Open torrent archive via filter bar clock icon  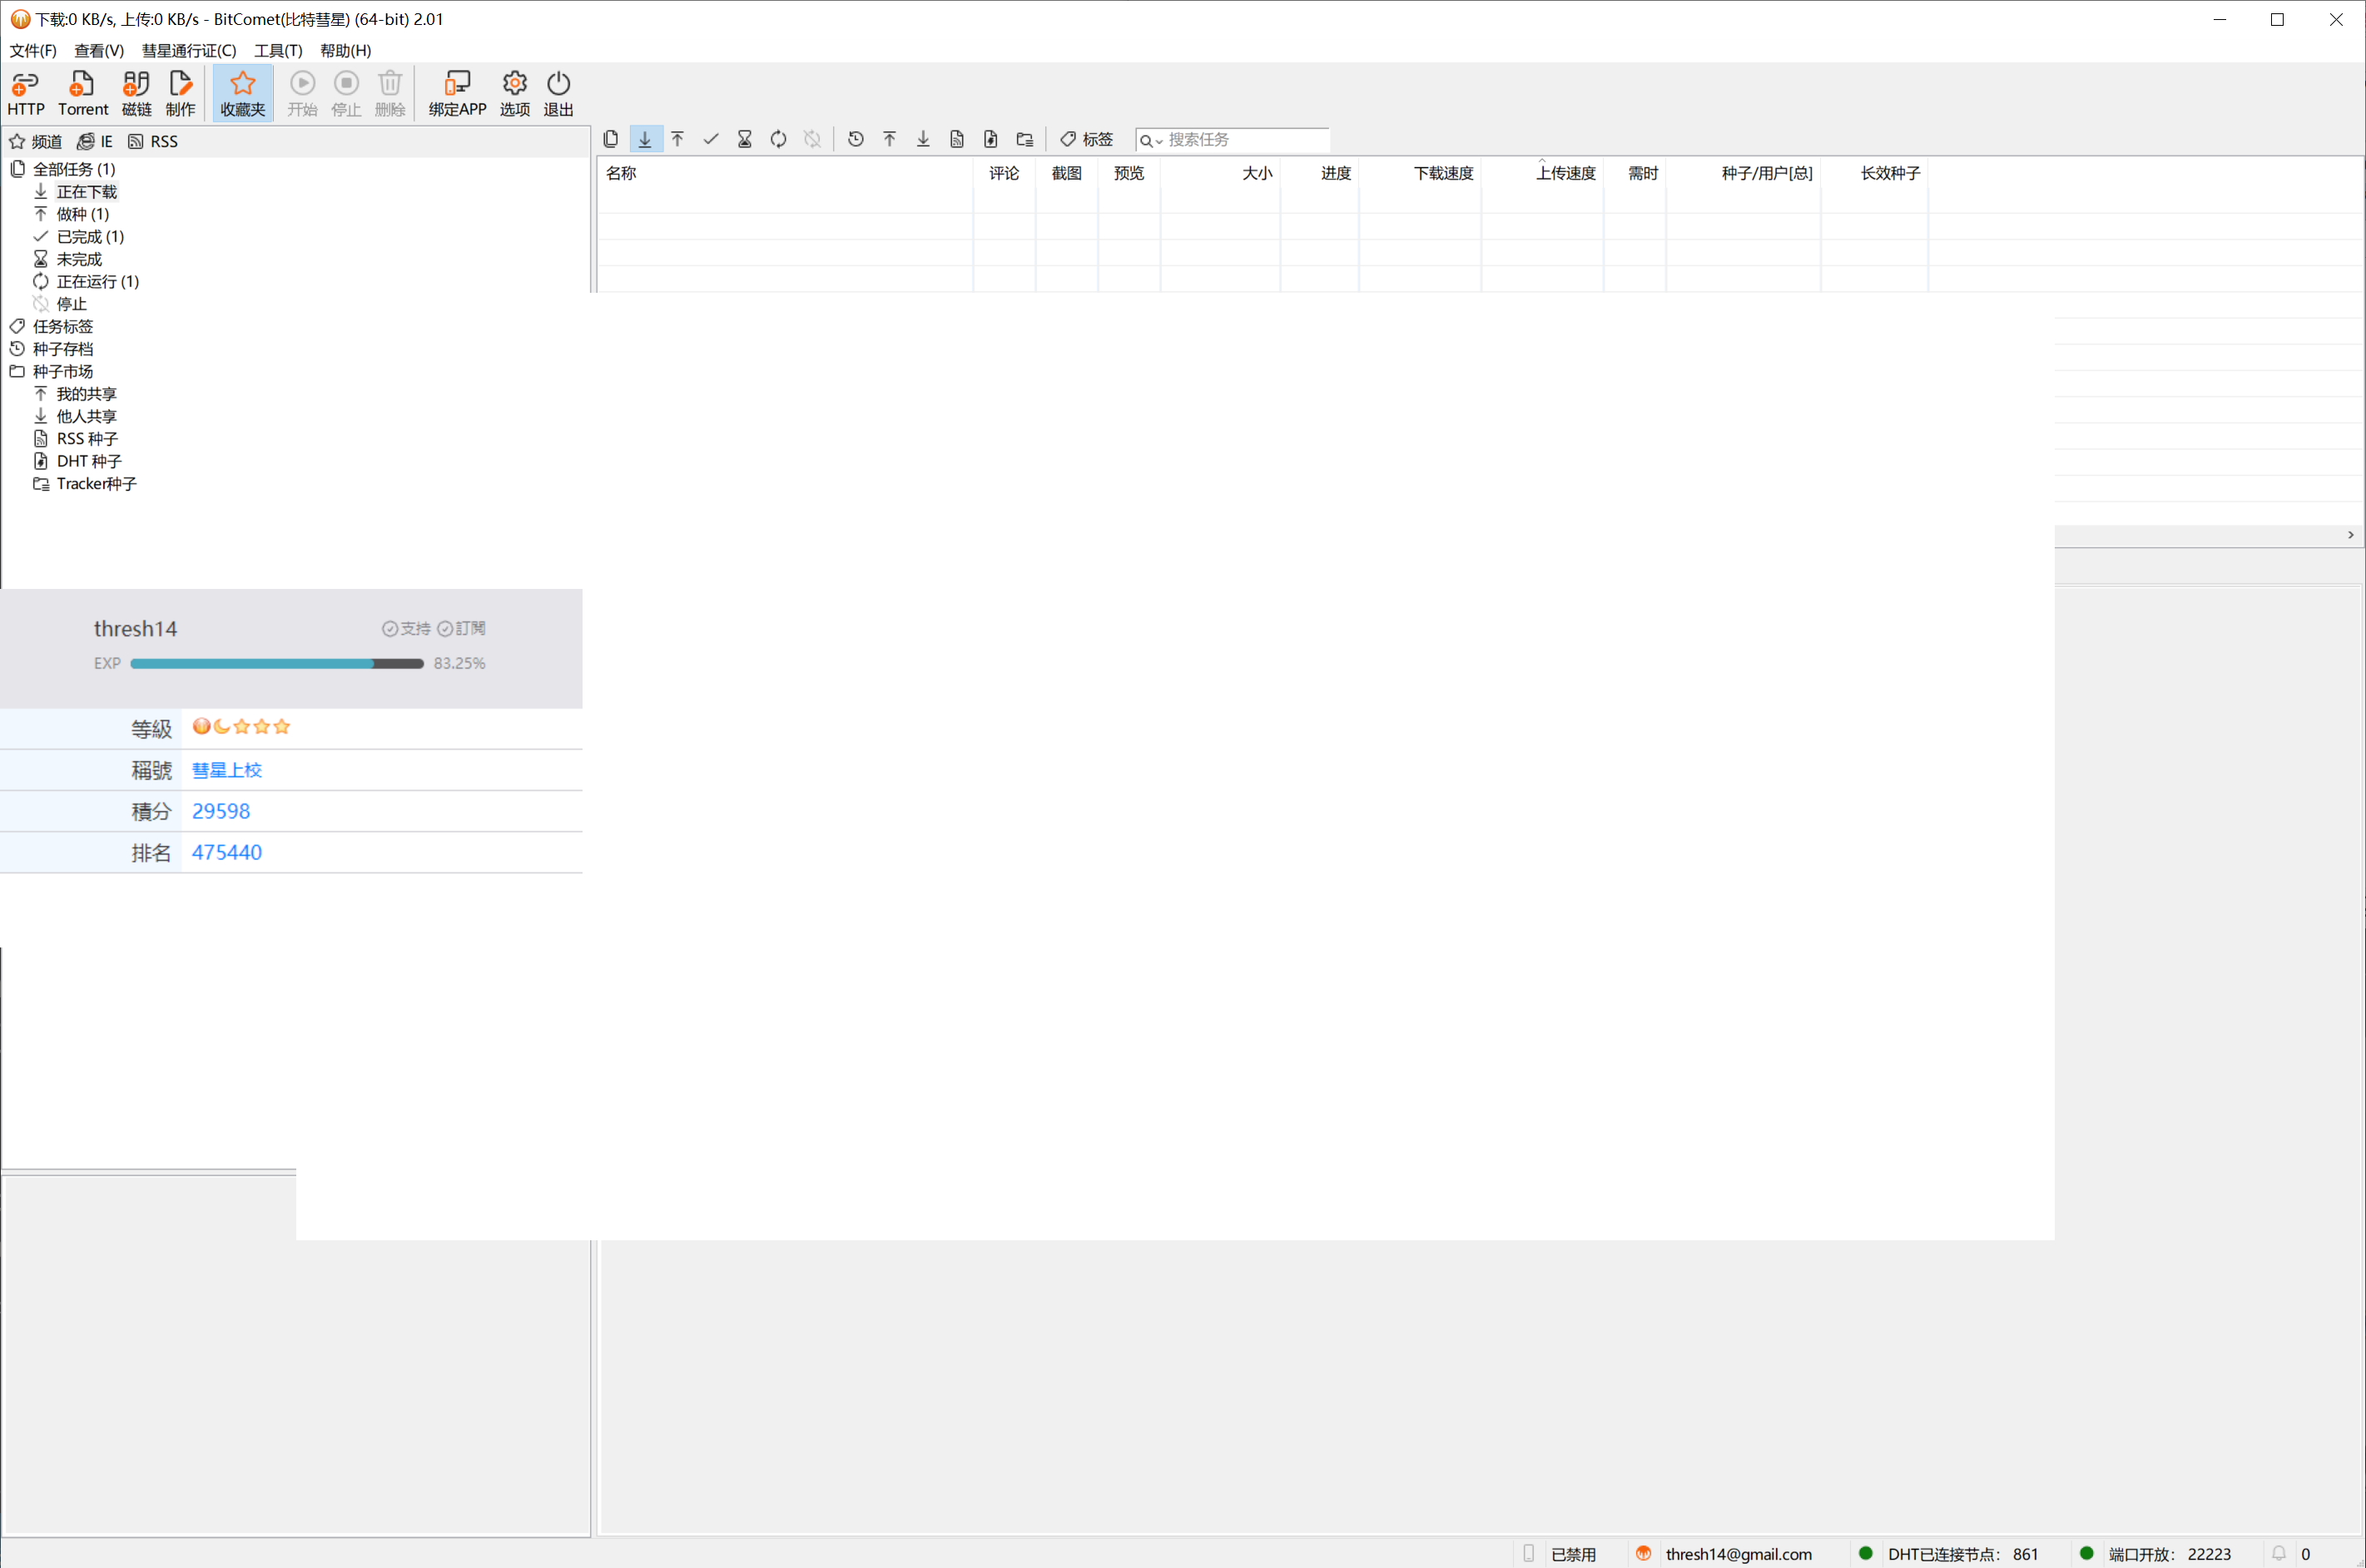tap(856, 139)
